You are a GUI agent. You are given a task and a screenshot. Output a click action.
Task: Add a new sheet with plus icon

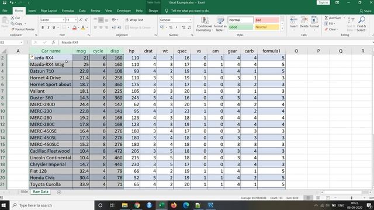pyautogui.click(x=59, y=192)
